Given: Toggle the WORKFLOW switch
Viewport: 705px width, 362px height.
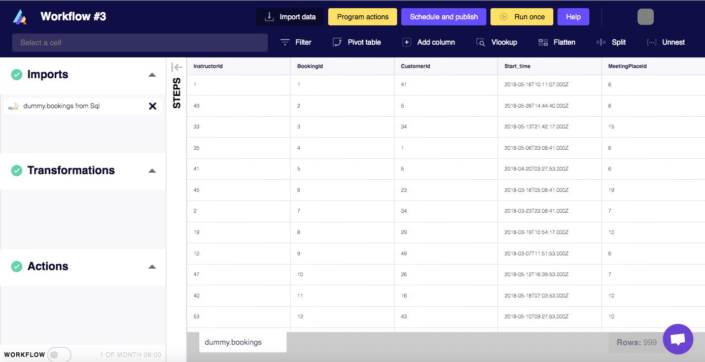Looking at the screenshot, I should (59, 354).
